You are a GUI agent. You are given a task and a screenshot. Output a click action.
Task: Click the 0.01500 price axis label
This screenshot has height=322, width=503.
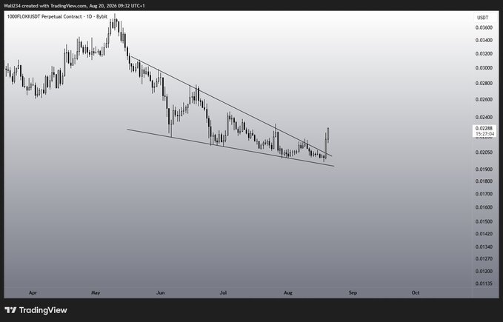pos(484,222)
